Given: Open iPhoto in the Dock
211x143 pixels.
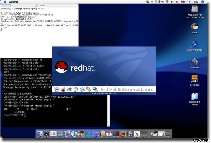Looking at the screenshot, I should (x=81, y=134).
